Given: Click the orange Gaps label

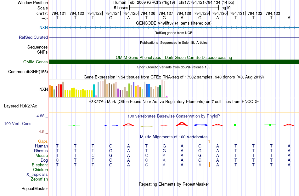Looking at the screenshot, I should pos(43,141).
